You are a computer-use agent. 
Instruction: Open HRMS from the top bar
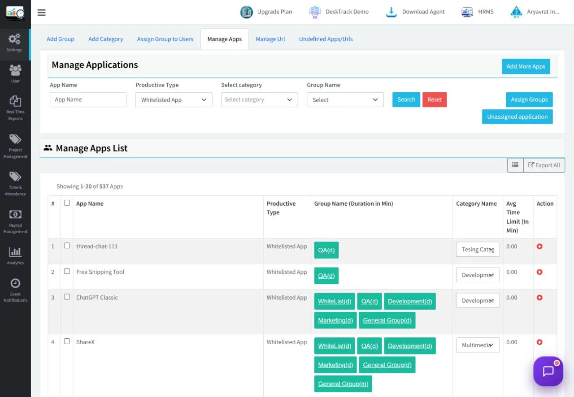click(x=478, y=12)
